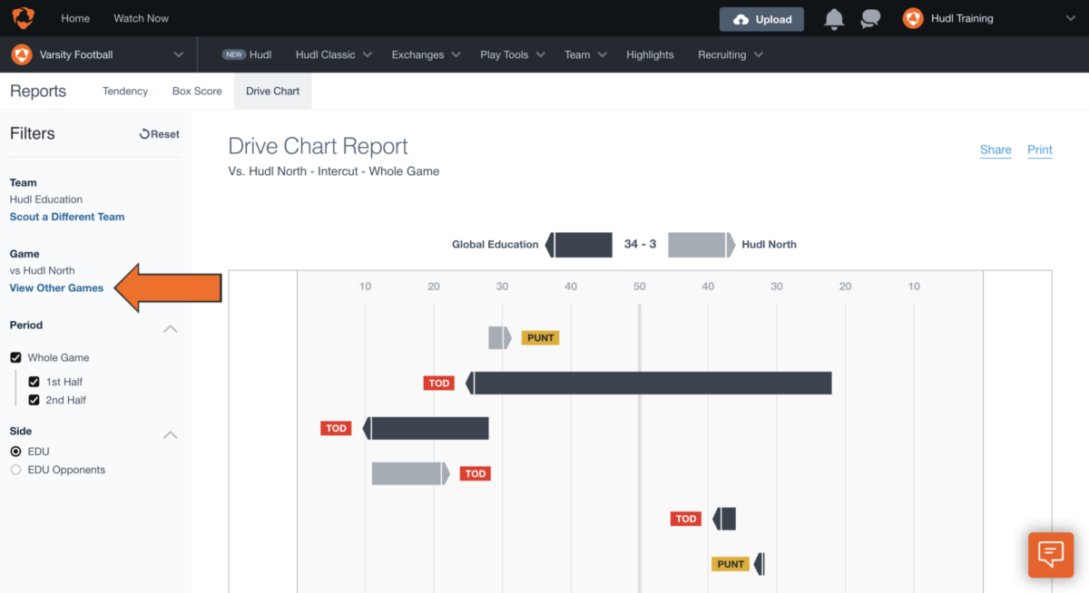Open the feedback chat bubble at bottom right
1089x593 pixels.
1050,554
